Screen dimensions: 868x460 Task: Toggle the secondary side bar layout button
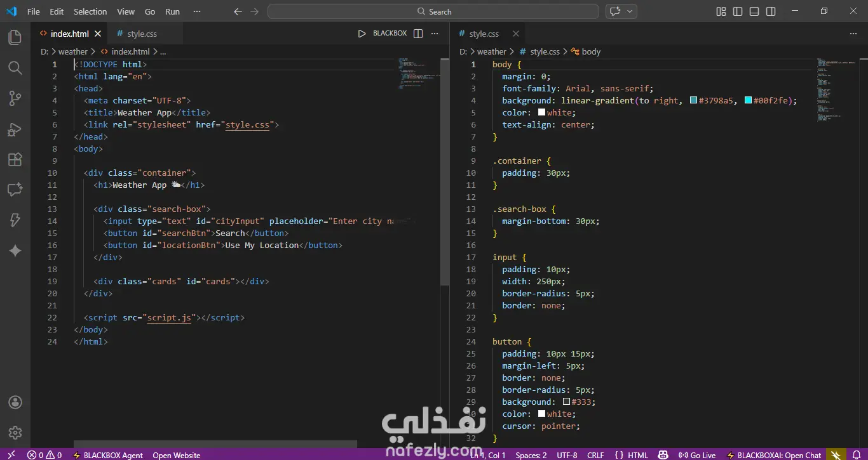click(771, 11)
